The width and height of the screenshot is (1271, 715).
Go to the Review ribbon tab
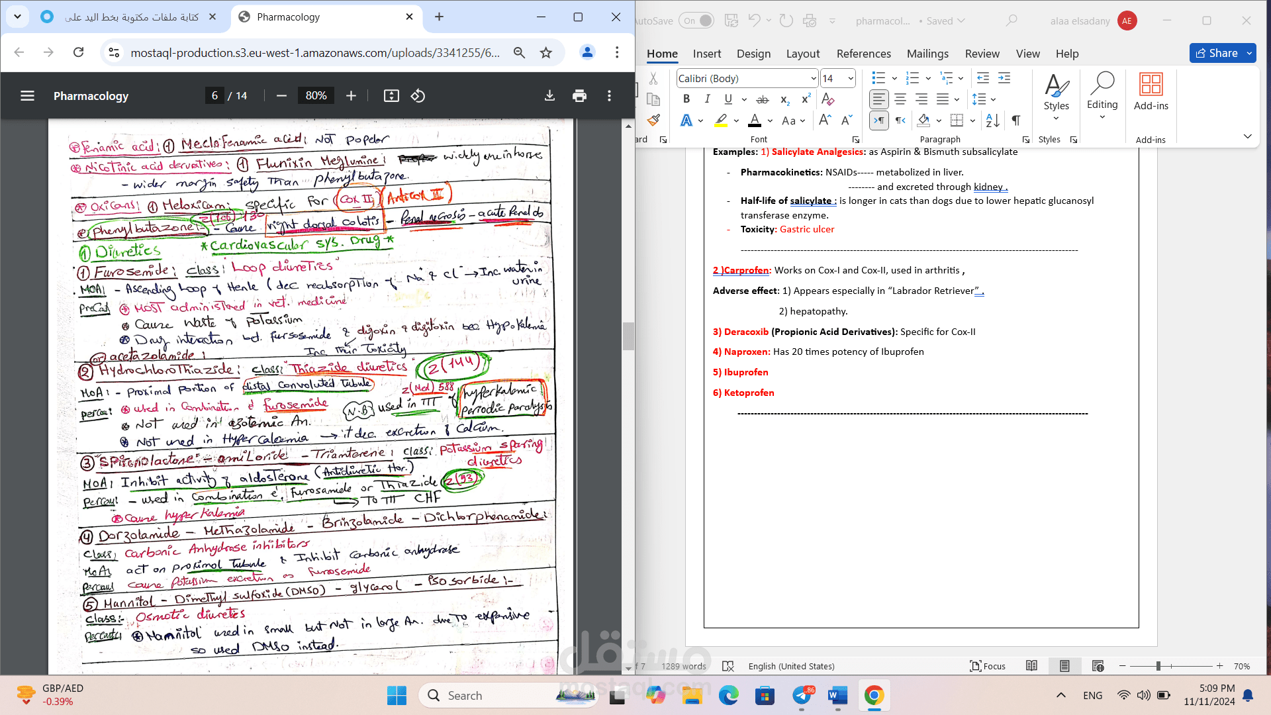(982, 54)
